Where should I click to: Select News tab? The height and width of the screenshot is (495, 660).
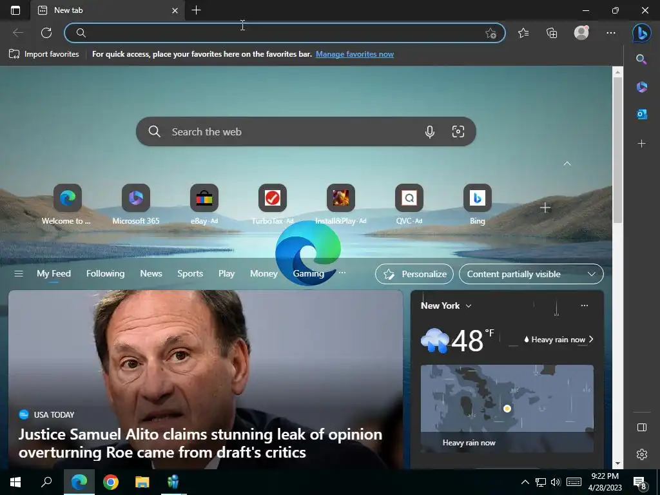coord(151,273)
